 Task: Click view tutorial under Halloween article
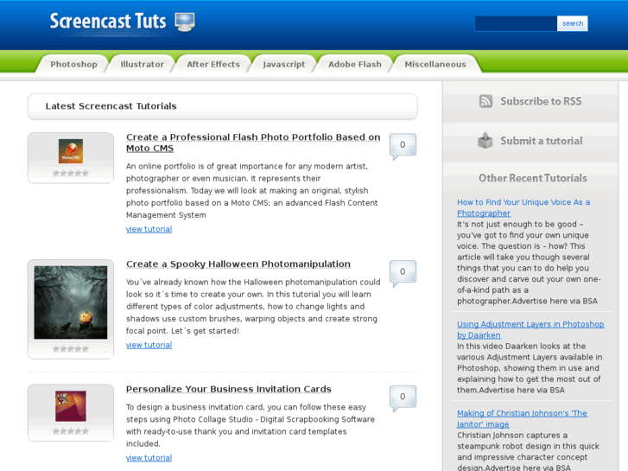(149, 345)
